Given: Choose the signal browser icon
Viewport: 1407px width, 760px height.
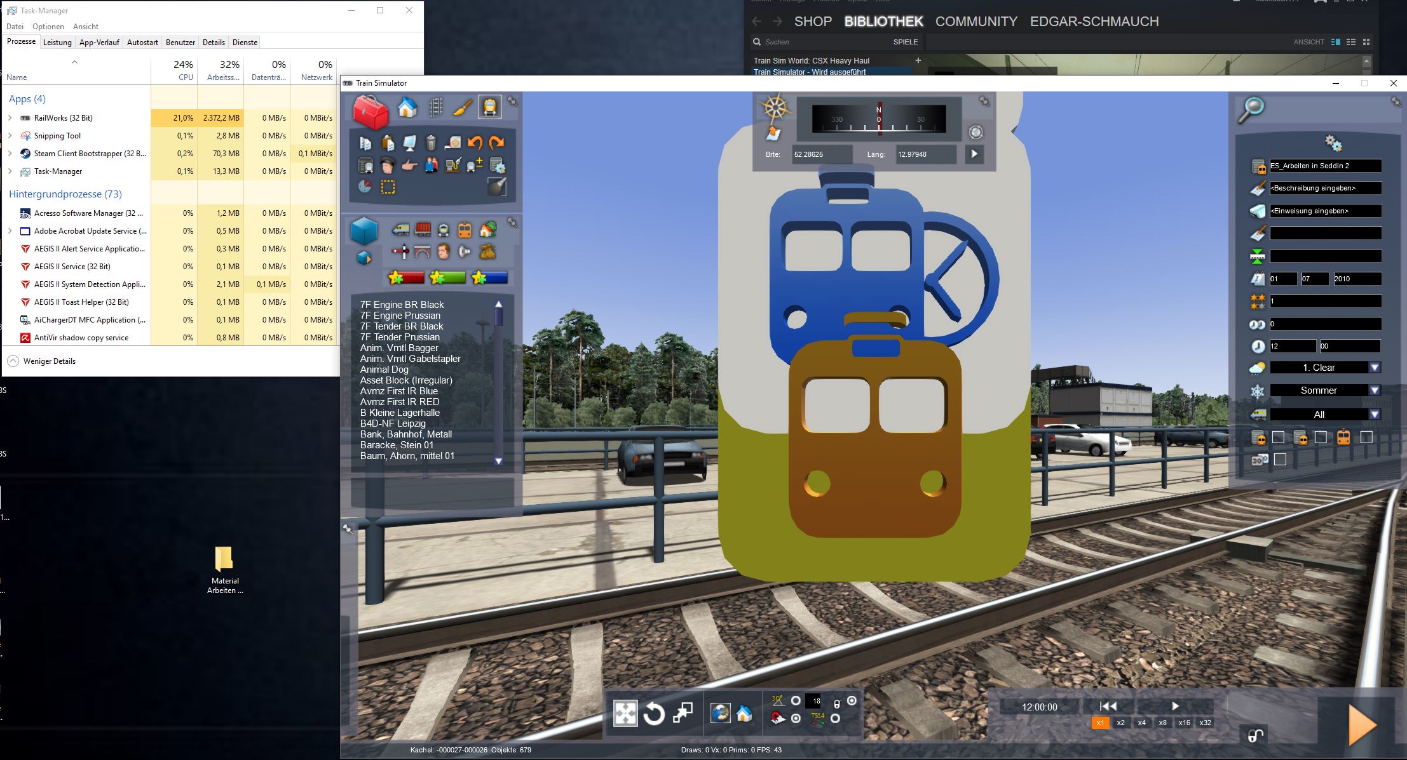Looking at the screenshot, I should click(x=400, y=252).
